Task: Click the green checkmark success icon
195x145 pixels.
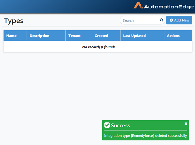Action: tap(107, 125)
